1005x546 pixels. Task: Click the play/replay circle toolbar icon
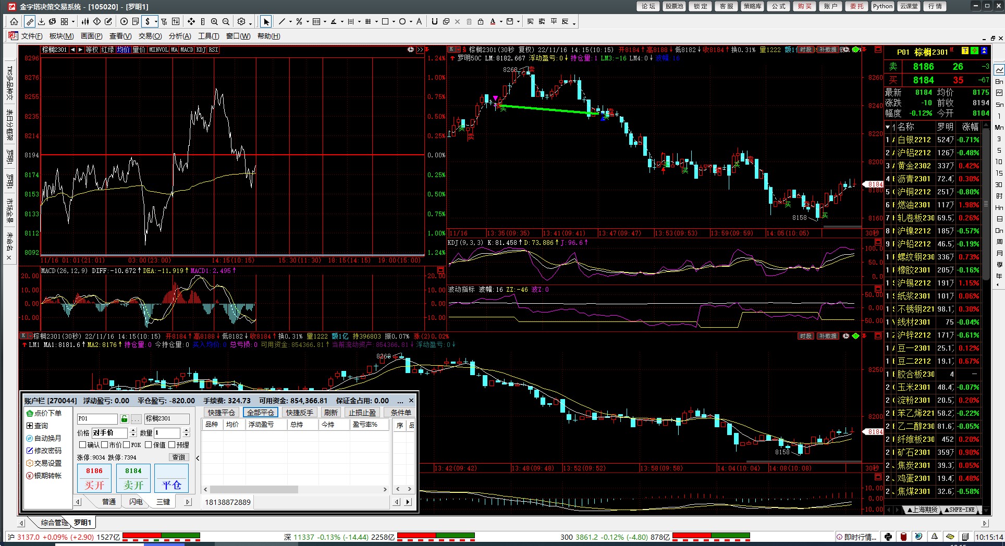(x=124, y=21)
